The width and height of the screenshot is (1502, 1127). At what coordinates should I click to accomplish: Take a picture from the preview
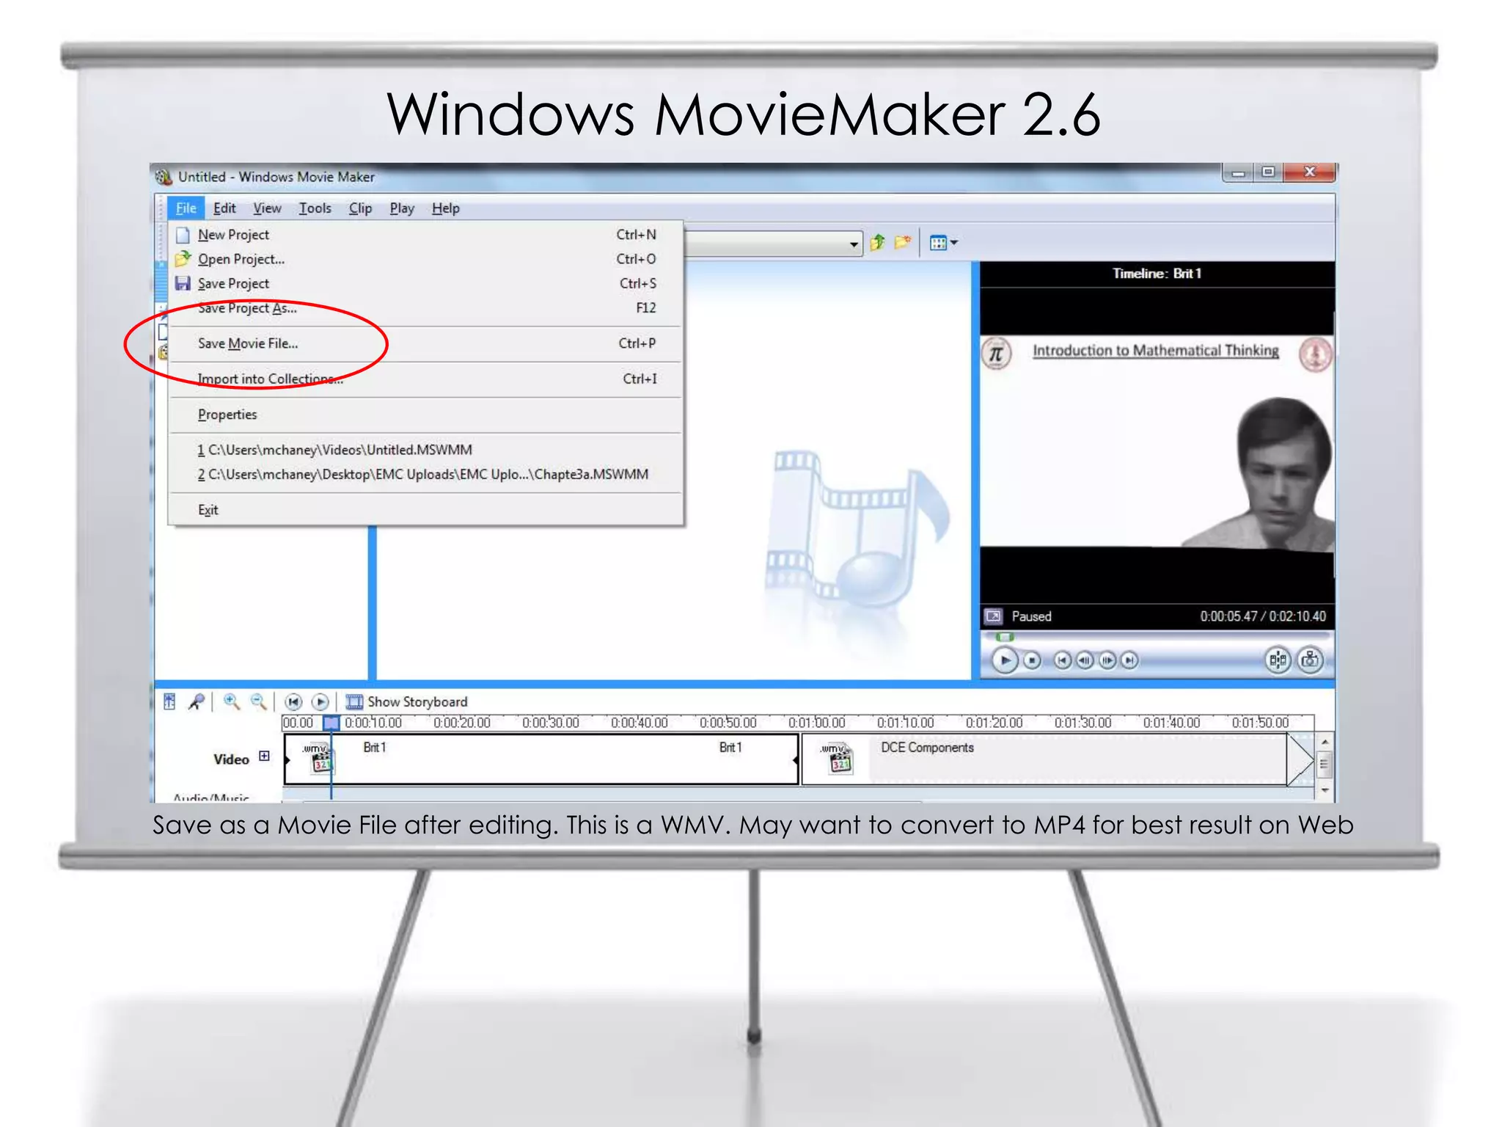click(x=1310, y=660)
